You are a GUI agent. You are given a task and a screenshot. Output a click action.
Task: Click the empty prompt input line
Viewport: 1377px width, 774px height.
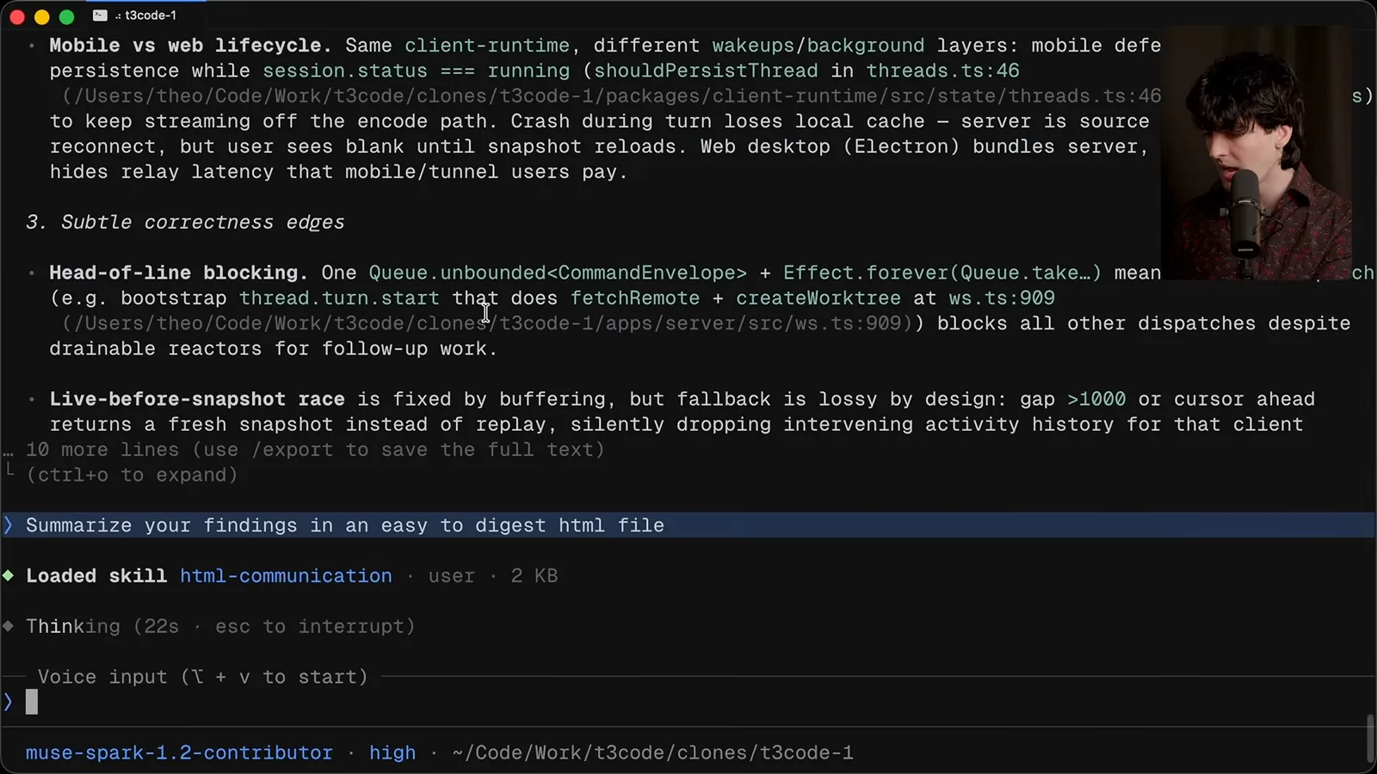[x=688, y=702]
